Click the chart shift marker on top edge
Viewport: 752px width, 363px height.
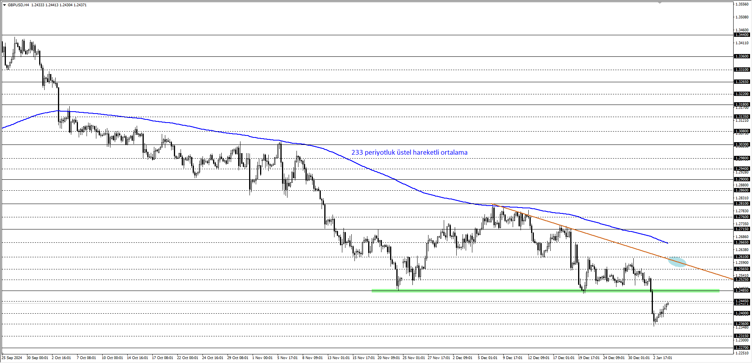click(x=660, y=3)
